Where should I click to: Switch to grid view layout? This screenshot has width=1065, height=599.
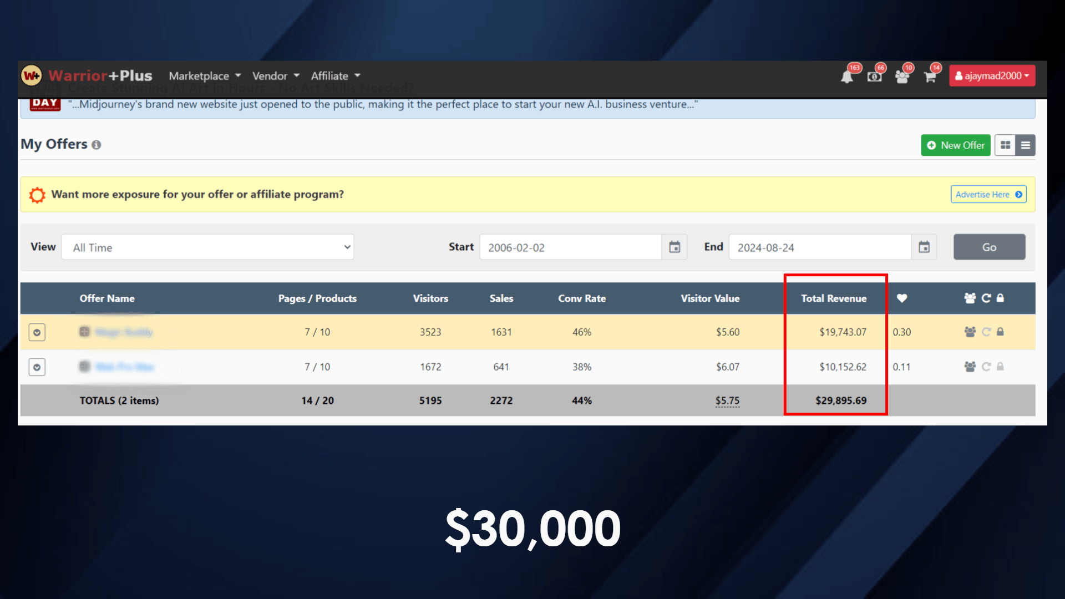point(1005,145)
